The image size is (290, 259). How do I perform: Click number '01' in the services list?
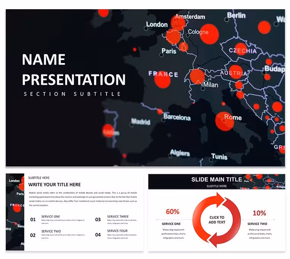[x=33, y=220]
